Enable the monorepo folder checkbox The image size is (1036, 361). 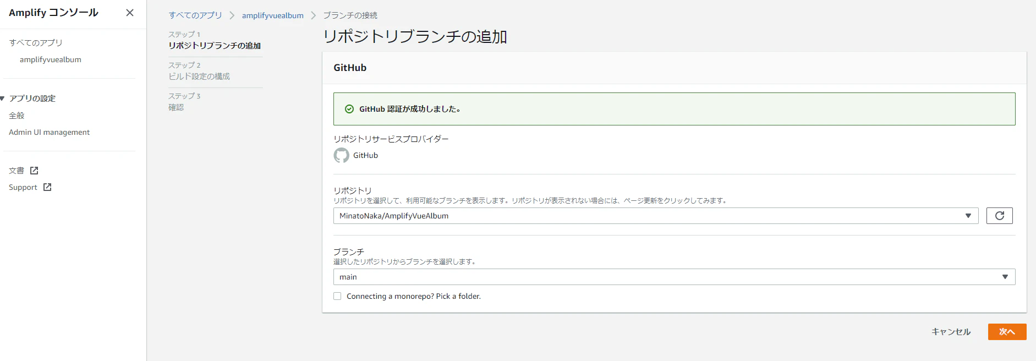coord(337,296)
